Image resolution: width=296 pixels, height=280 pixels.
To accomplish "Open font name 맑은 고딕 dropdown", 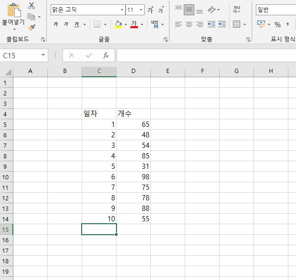I will [122, 10].
